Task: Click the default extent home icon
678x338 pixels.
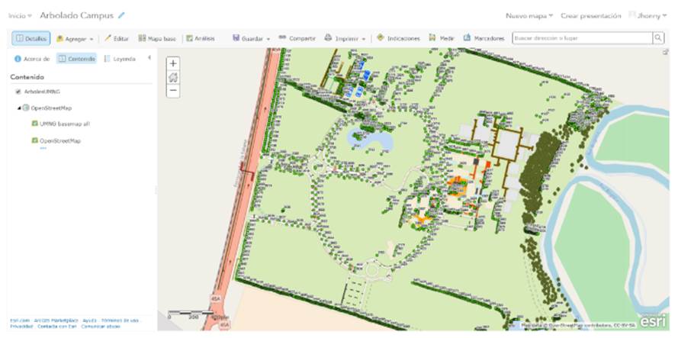Action: click(x=173, y=76)
